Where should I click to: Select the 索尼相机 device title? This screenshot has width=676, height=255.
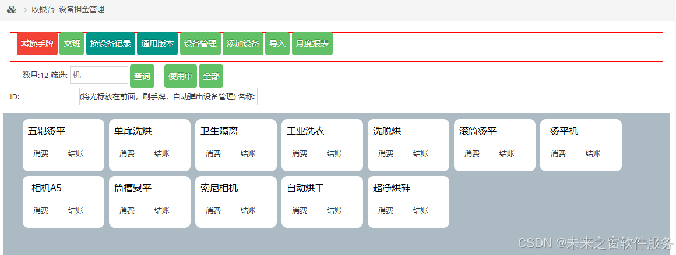point(219,188)
